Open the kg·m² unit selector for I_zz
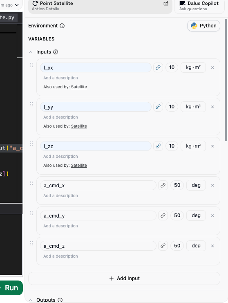Viewport: 228px width, 303px height. click(x=193, y=146)
